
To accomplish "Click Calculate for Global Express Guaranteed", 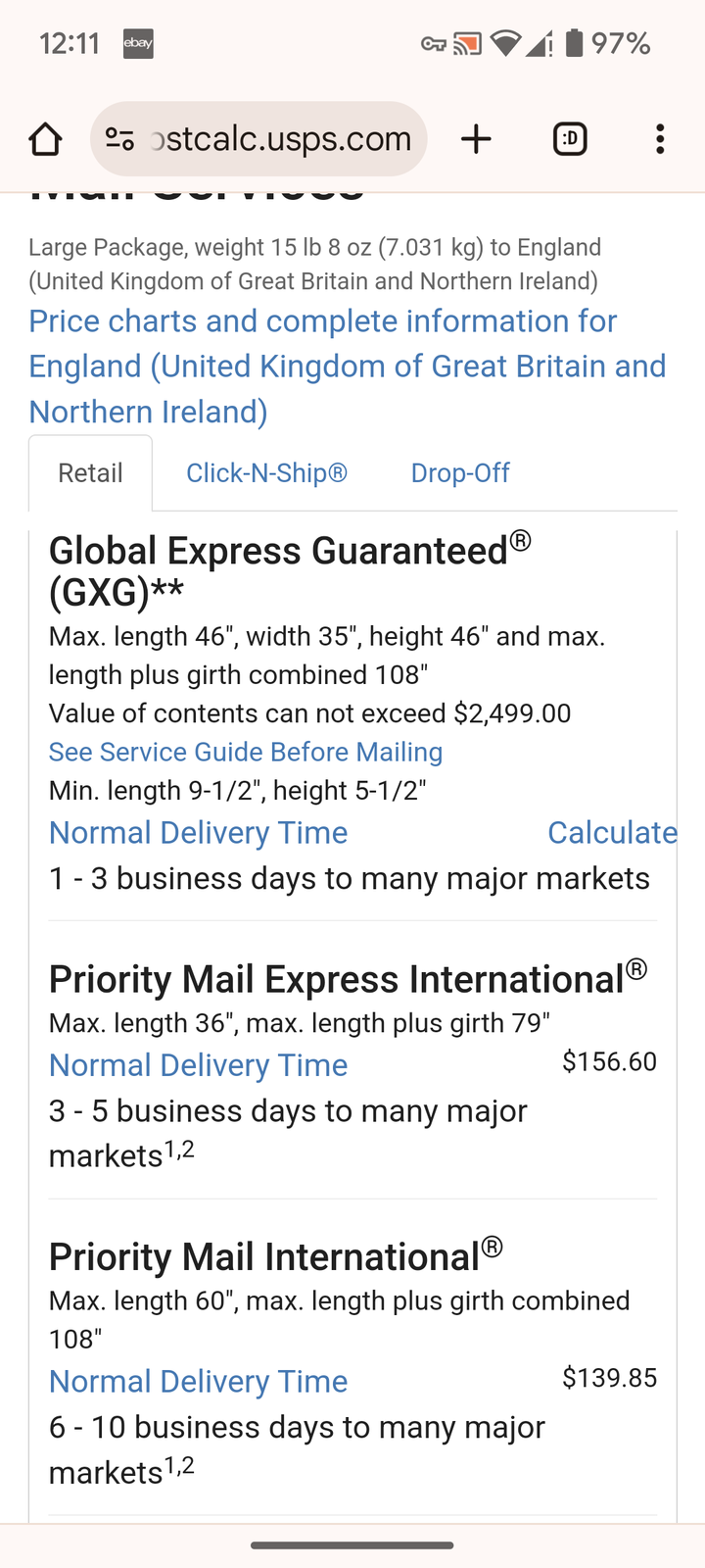I will (x=611, y=833).
